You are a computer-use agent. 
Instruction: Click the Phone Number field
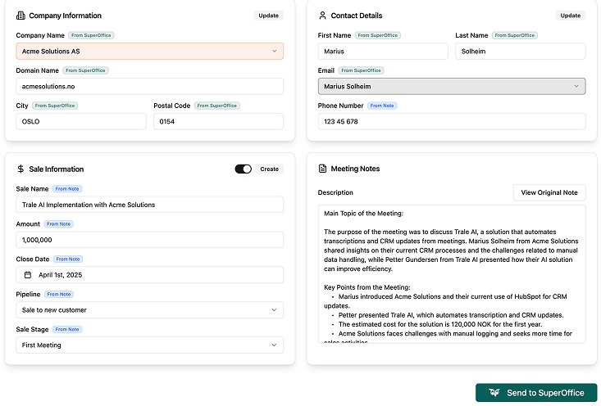[x=451, y=121]
